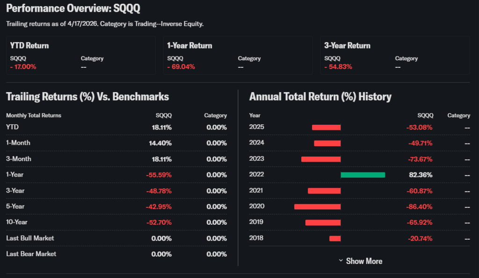Open the 1-Year Return summary card
Viewport: 479px width, 278px height.
[x=238, y=55]
